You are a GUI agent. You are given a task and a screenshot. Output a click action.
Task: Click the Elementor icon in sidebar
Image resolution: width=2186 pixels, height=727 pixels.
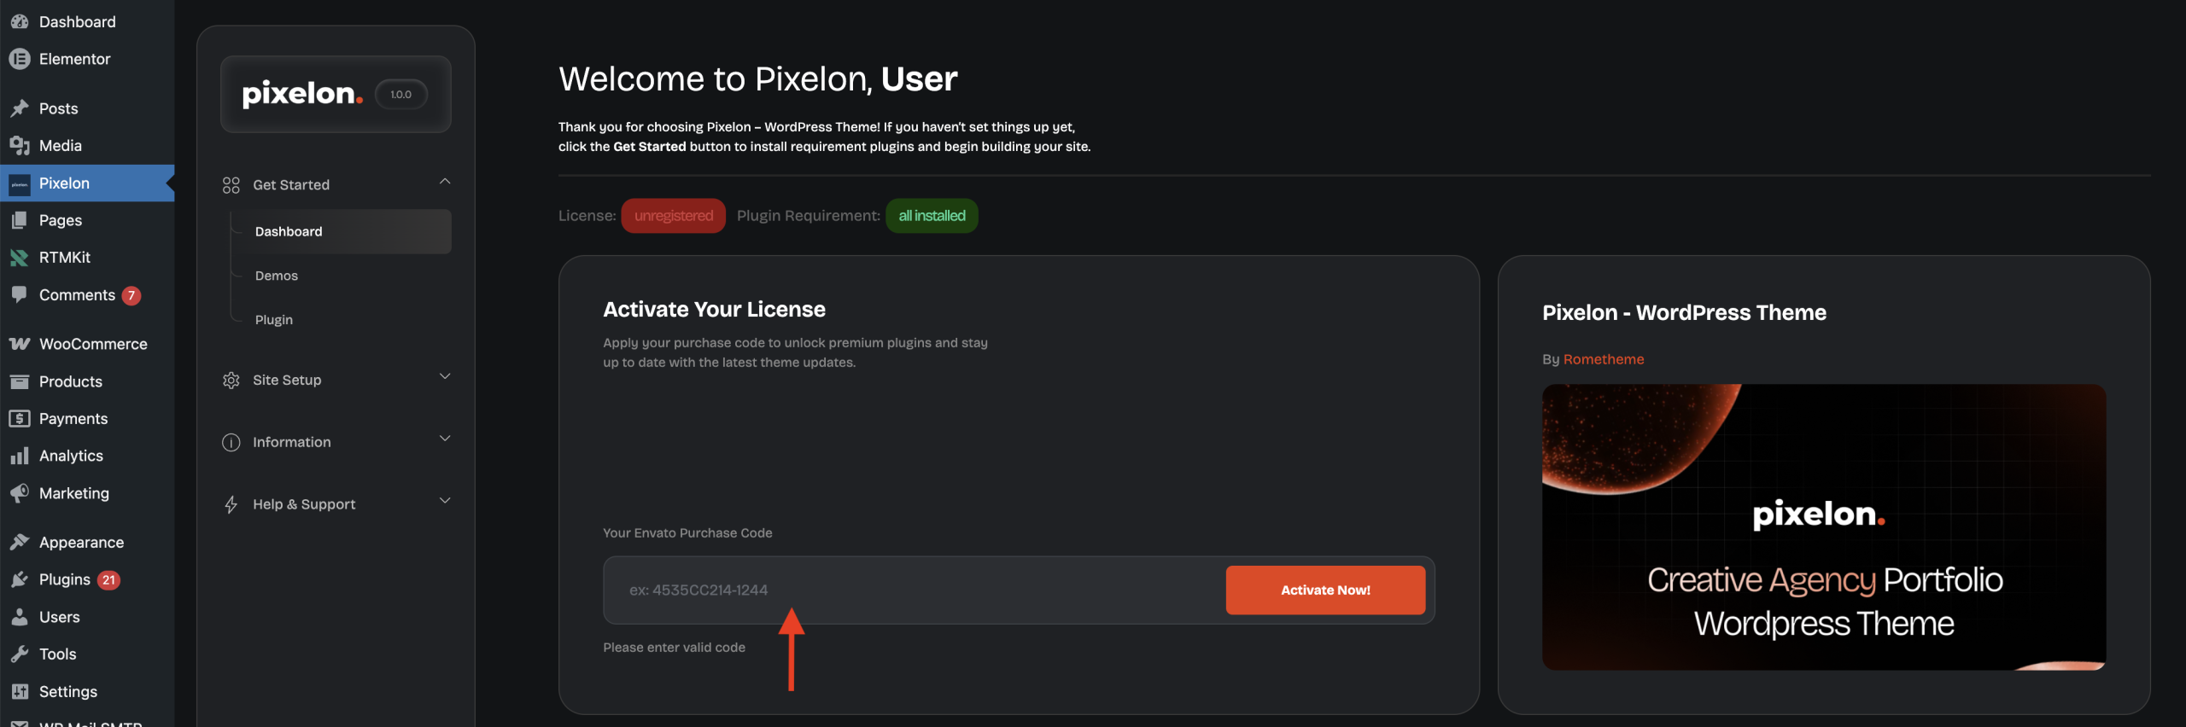coord(19,59)
